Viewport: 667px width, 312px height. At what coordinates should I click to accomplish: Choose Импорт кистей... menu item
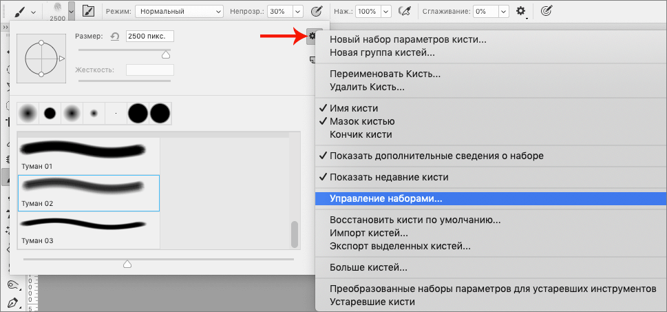click(369, 233)
